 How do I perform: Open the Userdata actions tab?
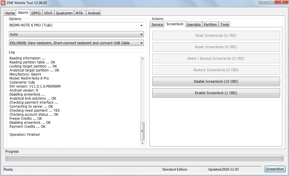click(x=194, y=24)
